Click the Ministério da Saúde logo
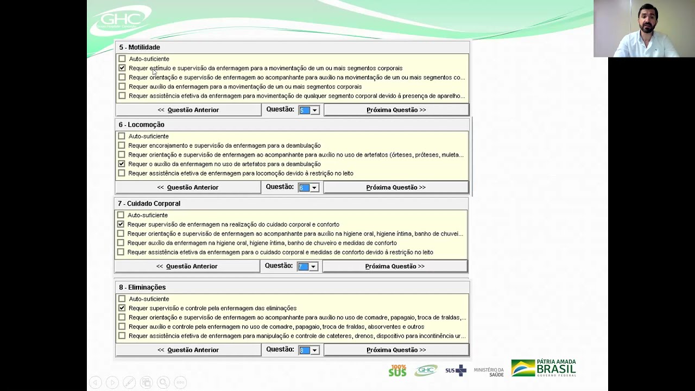This screenshot has width=695, height=391. pyautogui.click(x=488, y=371)
